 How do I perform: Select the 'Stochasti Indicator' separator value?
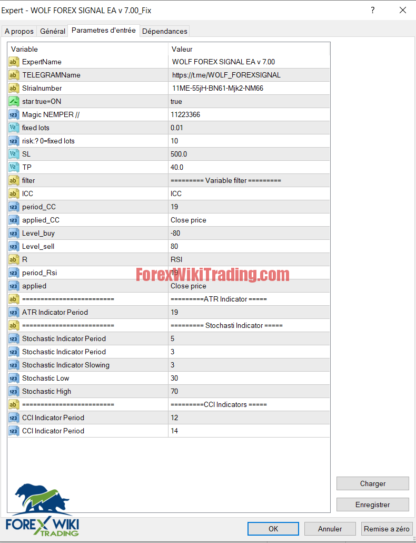coord(249,325)
